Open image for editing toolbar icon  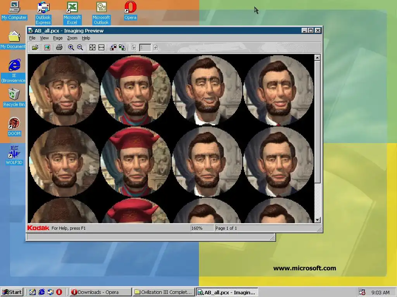point(47,48)
